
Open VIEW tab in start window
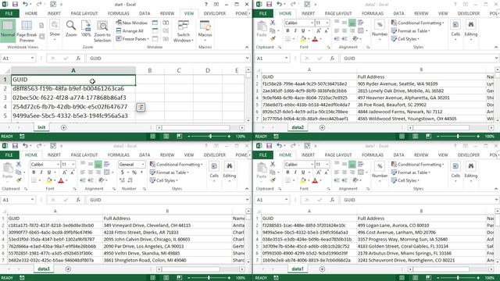[x=189, y=13]
